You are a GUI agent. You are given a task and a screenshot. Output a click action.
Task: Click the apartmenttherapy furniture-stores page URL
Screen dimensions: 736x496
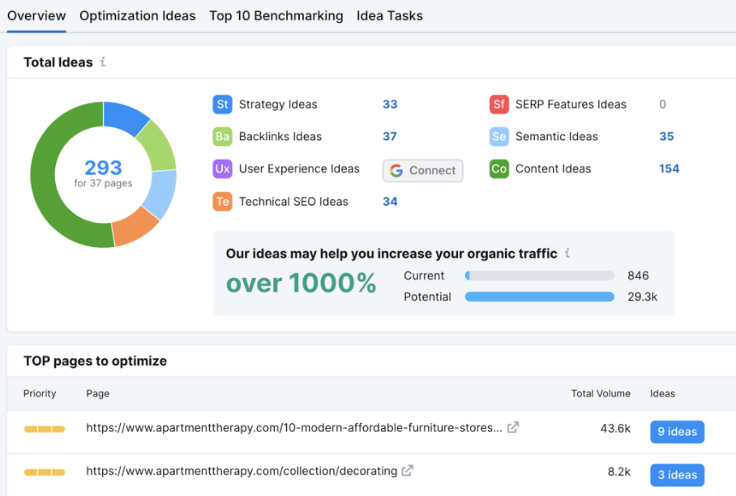(x=294, y=428)
